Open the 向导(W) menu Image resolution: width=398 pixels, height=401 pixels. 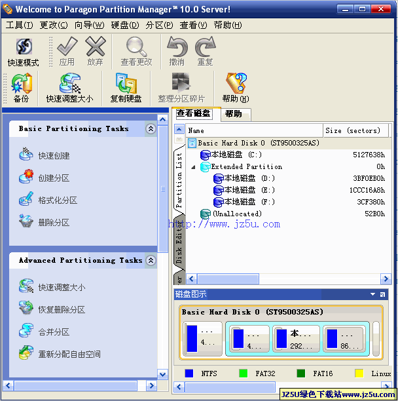pyautogui.click(x=89, y=25)
